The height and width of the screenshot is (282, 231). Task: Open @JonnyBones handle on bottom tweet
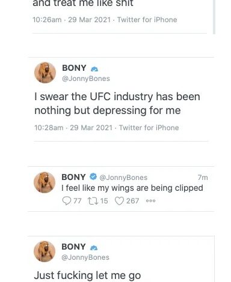coord(85,257)
